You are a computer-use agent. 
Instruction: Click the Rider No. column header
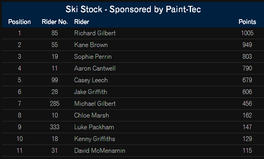click(55, 22)
